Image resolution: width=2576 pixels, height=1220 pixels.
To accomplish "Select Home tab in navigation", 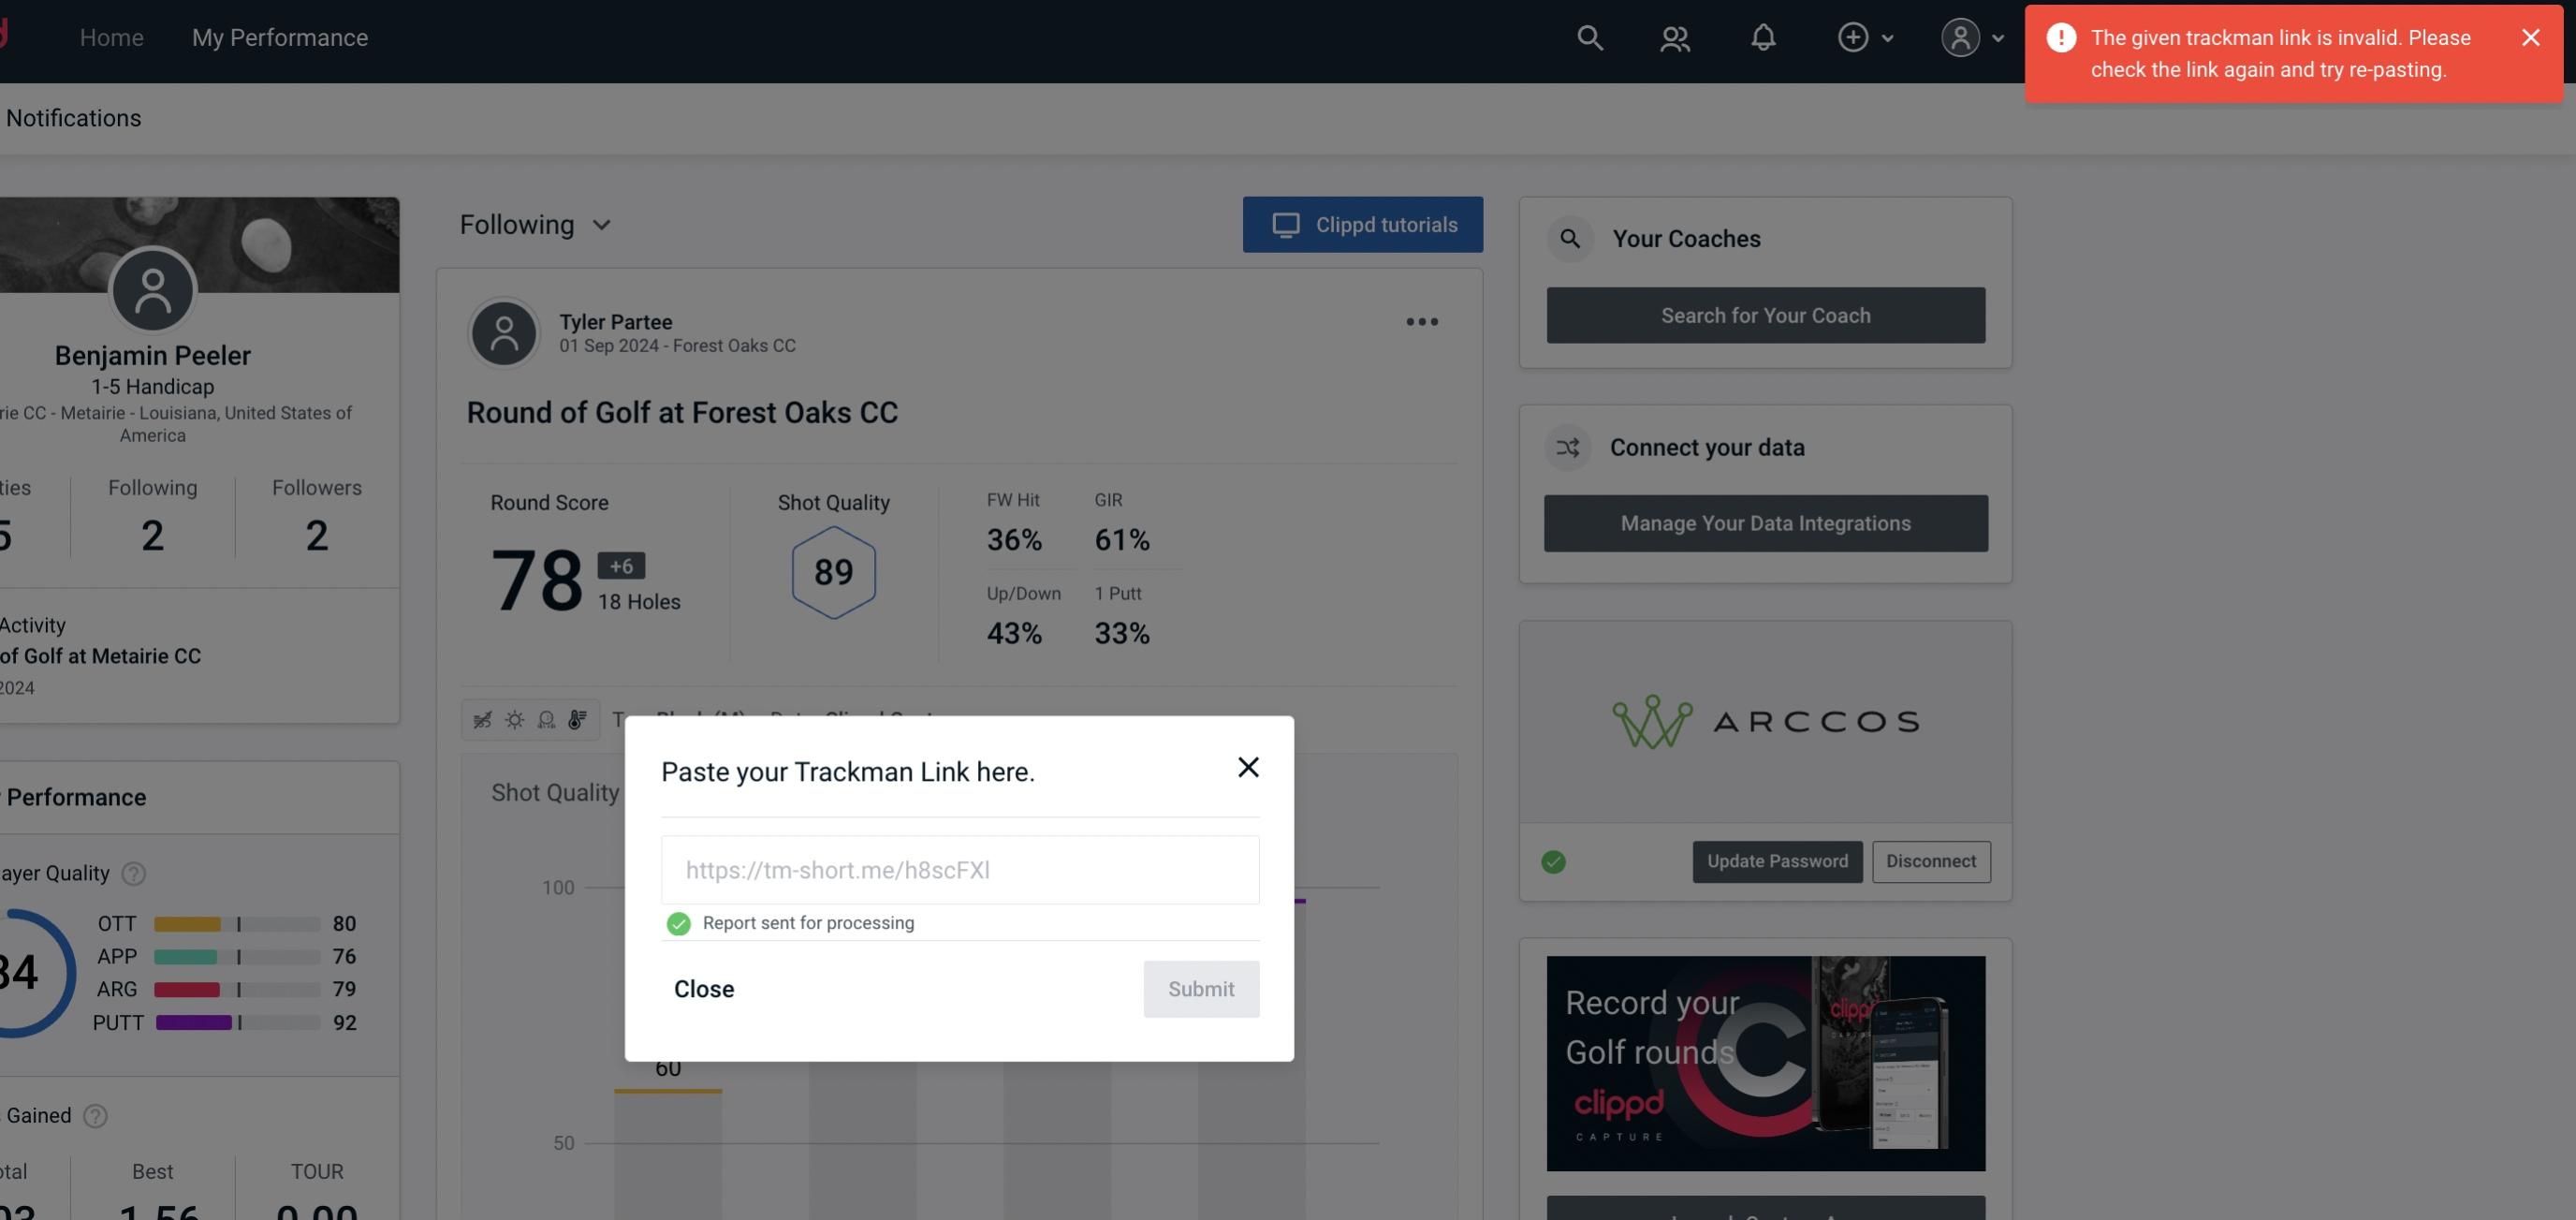I will click(111, 37).
